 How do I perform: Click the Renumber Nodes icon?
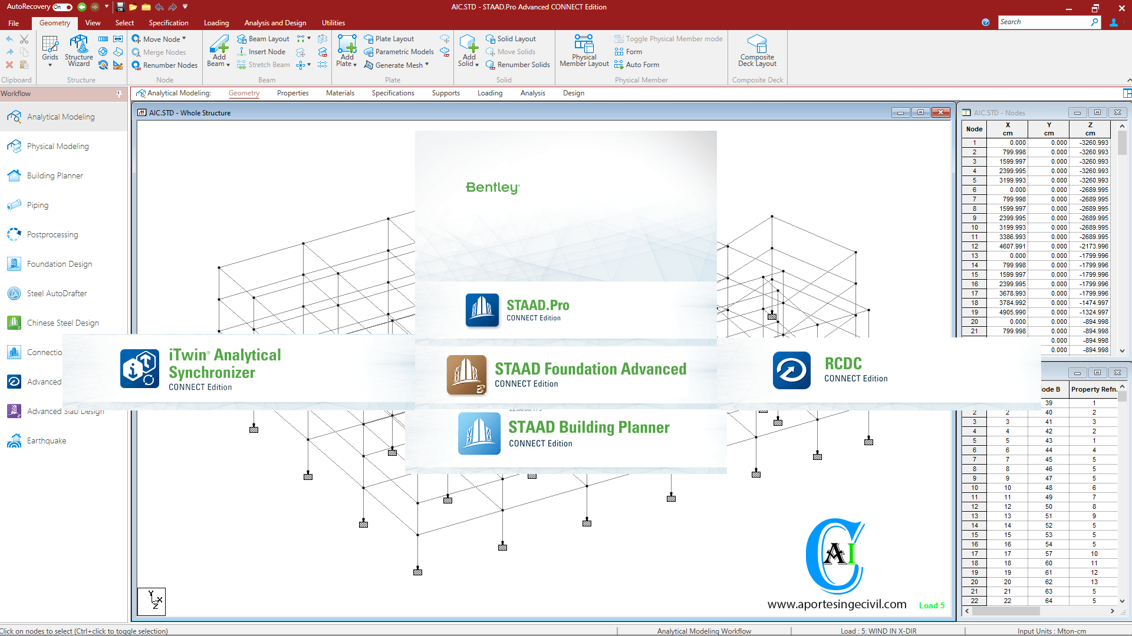(136, 65)
